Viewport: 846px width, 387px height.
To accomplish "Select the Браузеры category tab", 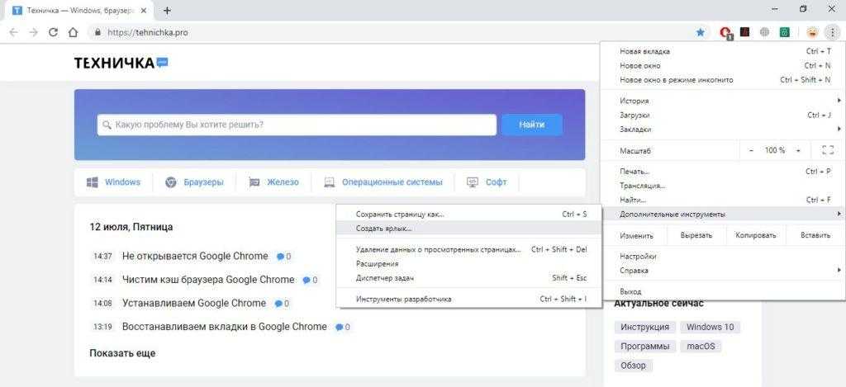I will click(x=203, y=182).
